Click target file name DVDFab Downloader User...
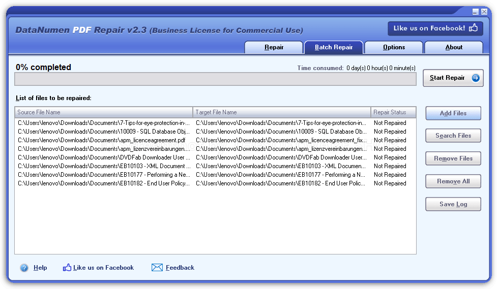Image resolution: width=498 pixels, height=289 pixels. [x=281, y=157]
